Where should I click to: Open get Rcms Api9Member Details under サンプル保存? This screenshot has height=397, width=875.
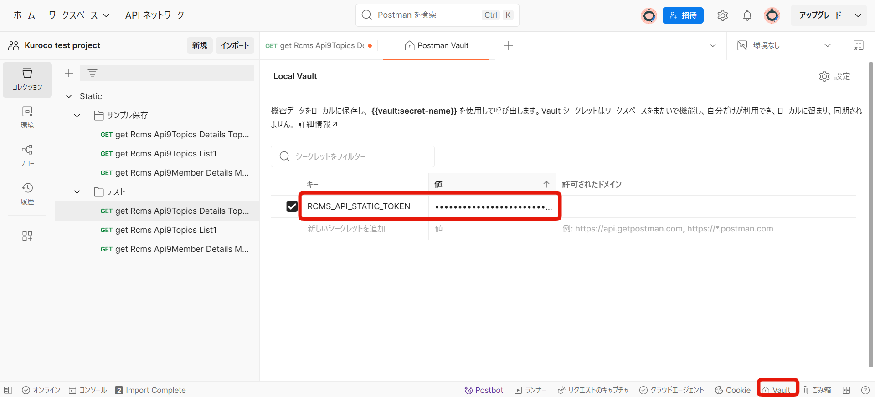(x=157, y=173)
